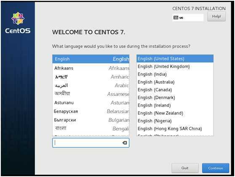Select English (New Zealand) locale

pos(175,113)
